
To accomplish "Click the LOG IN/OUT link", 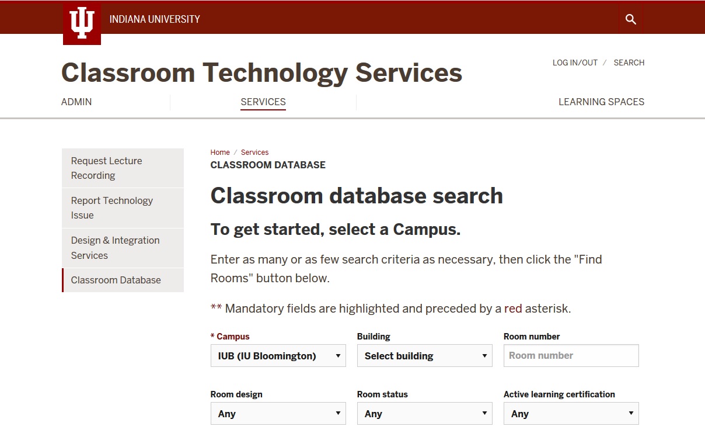I will point(575,63).
